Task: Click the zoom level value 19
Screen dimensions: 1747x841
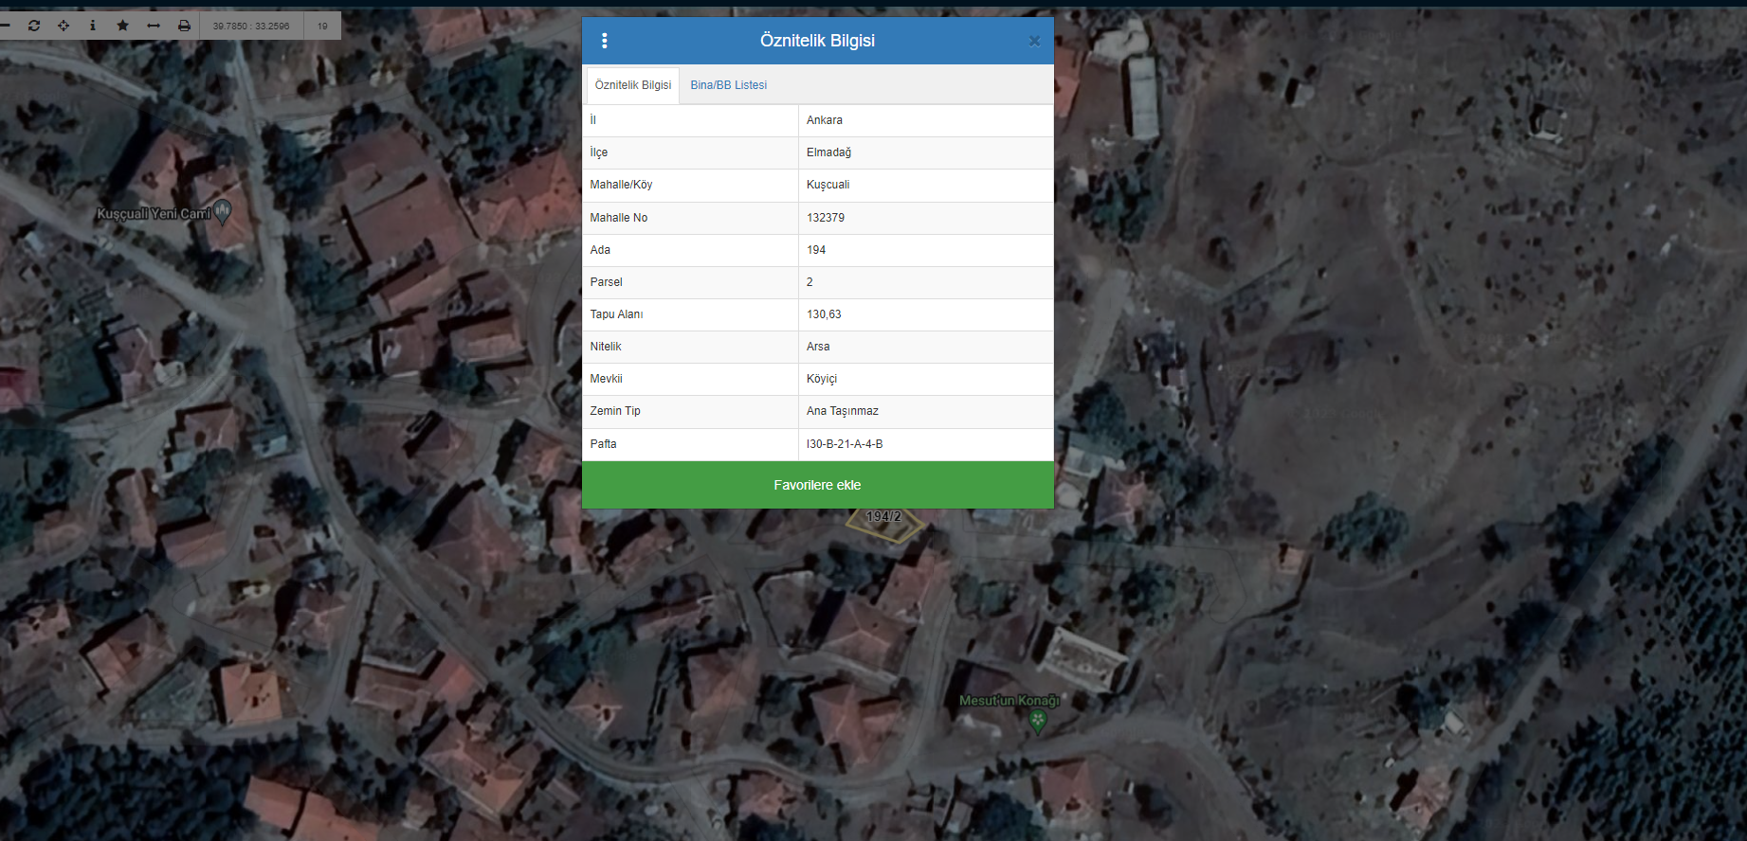Action: [x=322, y=26]
